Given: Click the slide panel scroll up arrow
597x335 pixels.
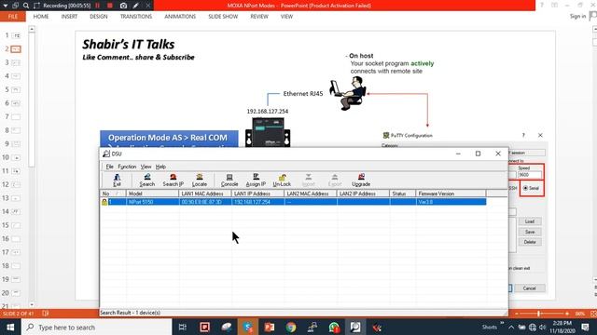Looking at the screenshot, I should pyautogui.click(x=32, y=29).
